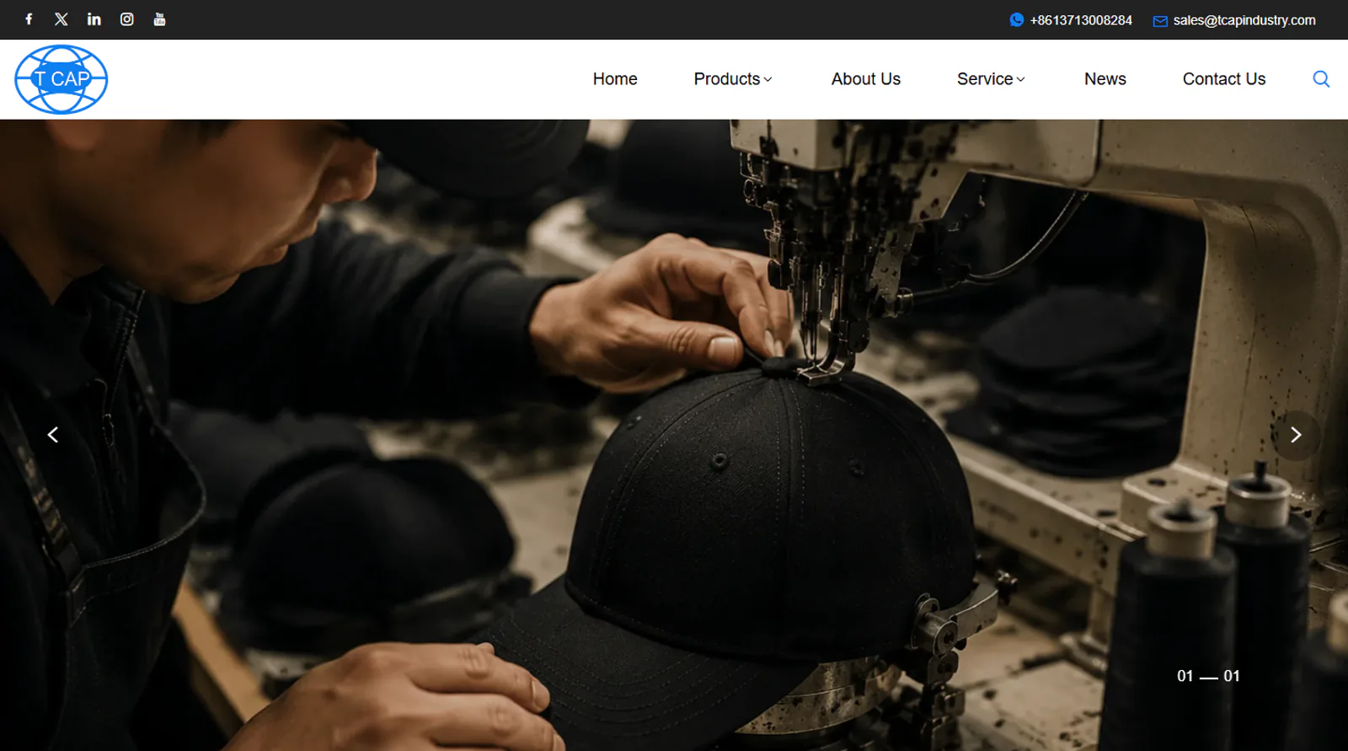
Task: Open the News page
Action: click(1105, 79)
